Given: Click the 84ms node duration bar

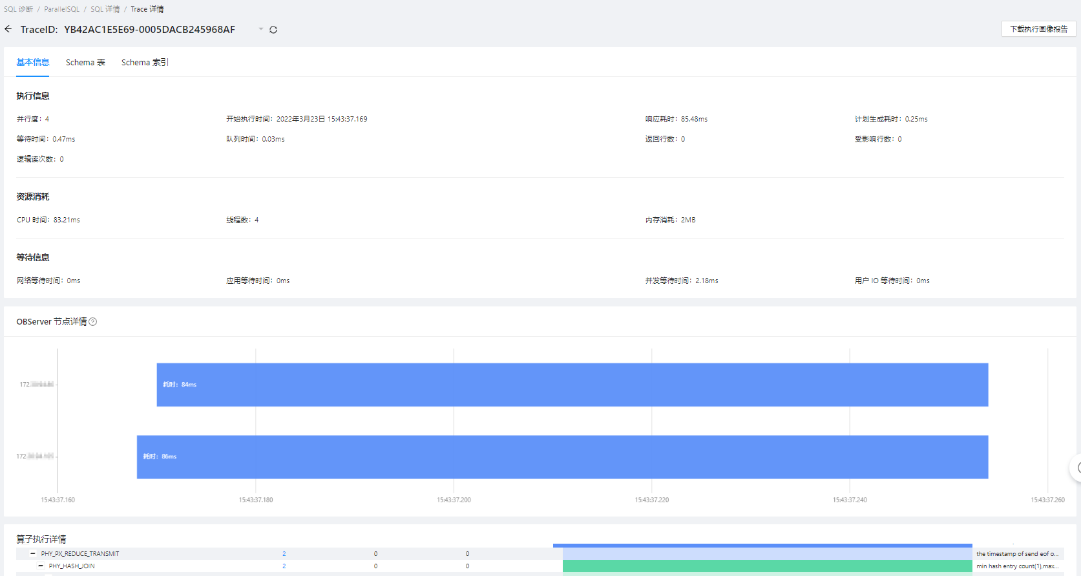Looking at the screenshot, I should point(572,385).
